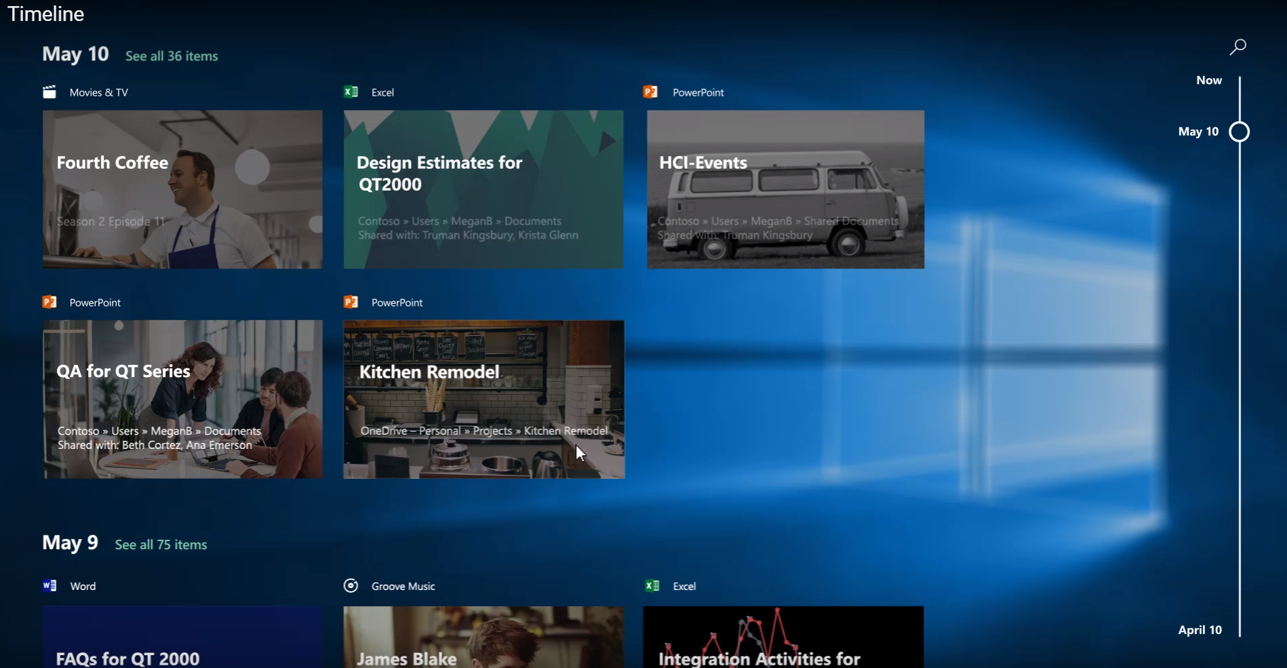Click the Movies & TV app label

(99, 92)
